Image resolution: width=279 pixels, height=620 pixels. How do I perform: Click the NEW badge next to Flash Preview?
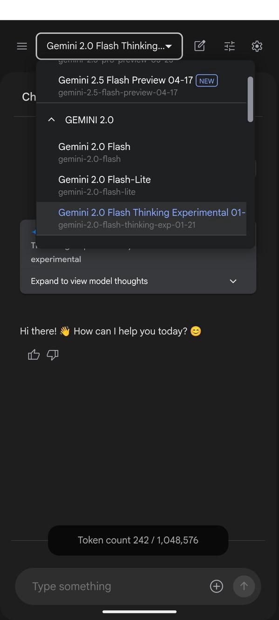click(x=206, y=80)
